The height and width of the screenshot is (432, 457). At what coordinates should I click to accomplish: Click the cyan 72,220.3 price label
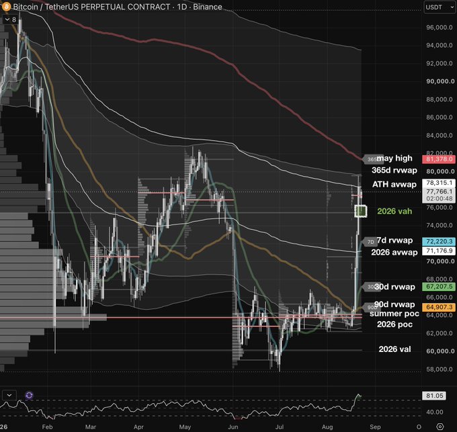pos(439,241)
